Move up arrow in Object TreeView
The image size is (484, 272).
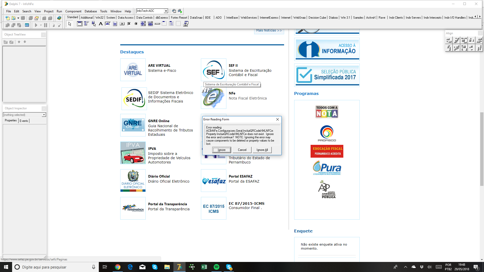tap(19, 42)
